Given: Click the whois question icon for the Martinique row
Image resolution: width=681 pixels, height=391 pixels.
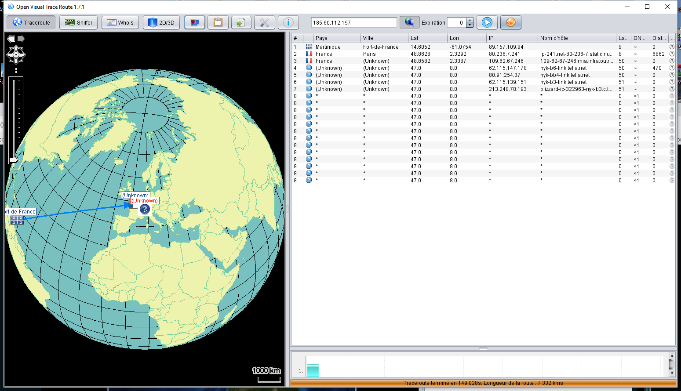Looking at the screenshot, I should [672, 47].
